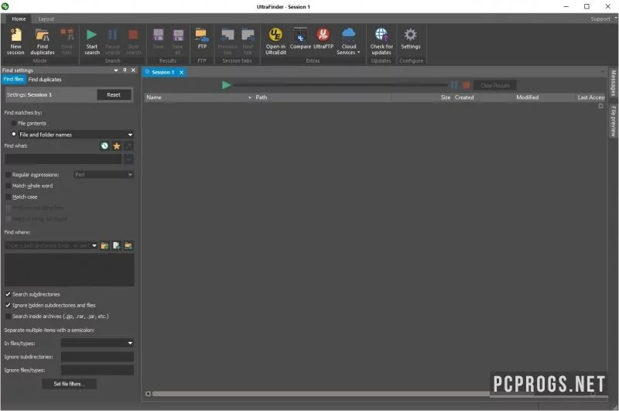This screenshot has width=619, height=411.
Task: Enable Regular expressions checkbox
Action: pos(9,174)
